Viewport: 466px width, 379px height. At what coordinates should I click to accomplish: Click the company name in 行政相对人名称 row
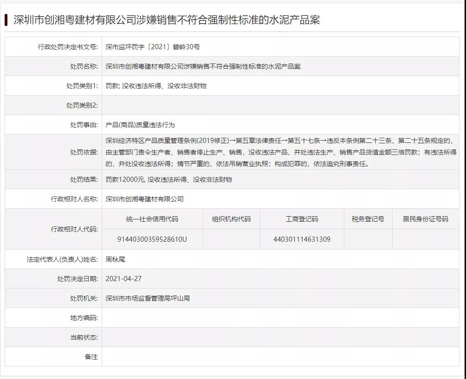tap(144, 199)
